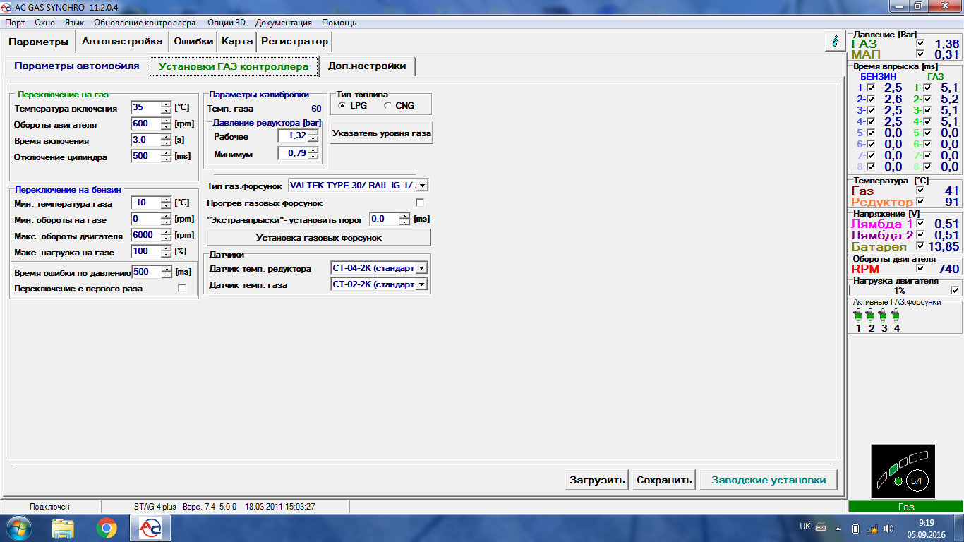Switch to Автонастройка tab
The height and width of the screenshot is (542, 964).
point(122,41)
